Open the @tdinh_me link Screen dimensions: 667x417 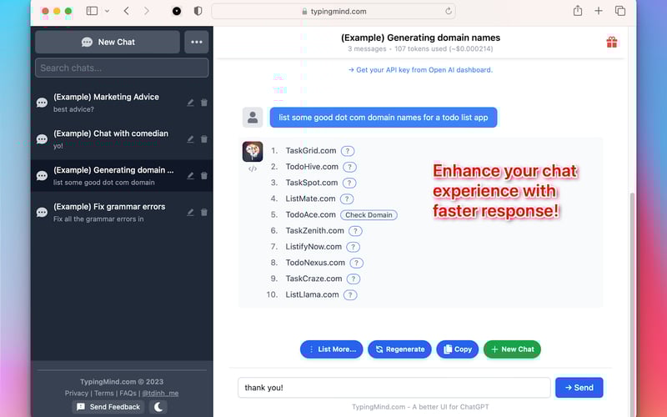coord(160,393)
